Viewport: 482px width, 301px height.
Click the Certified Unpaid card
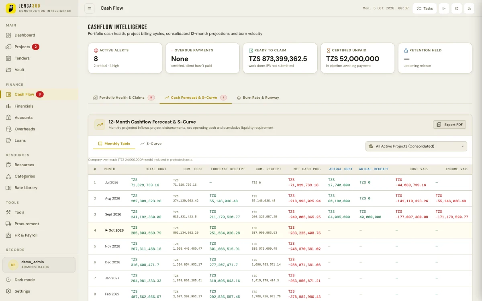point(357,58)
